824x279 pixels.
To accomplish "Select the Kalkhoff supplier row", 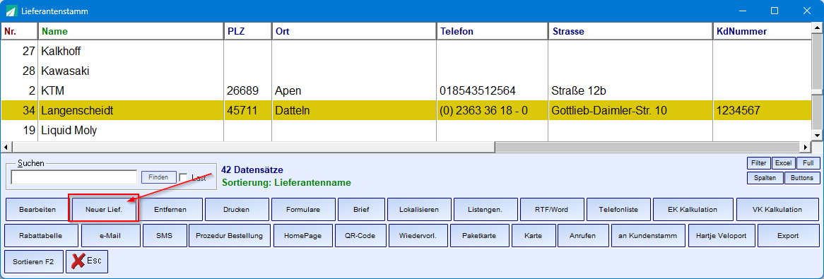I will point(407,52).
